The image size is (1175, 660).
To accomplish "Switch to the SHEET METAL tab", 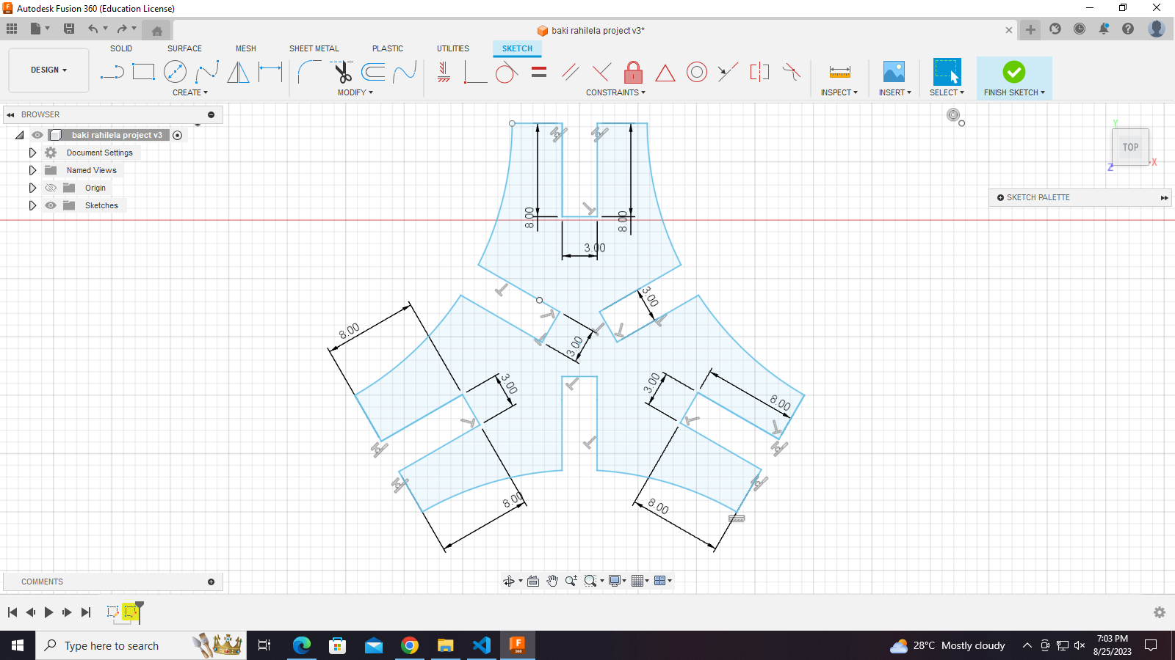I will click(314, 48).
